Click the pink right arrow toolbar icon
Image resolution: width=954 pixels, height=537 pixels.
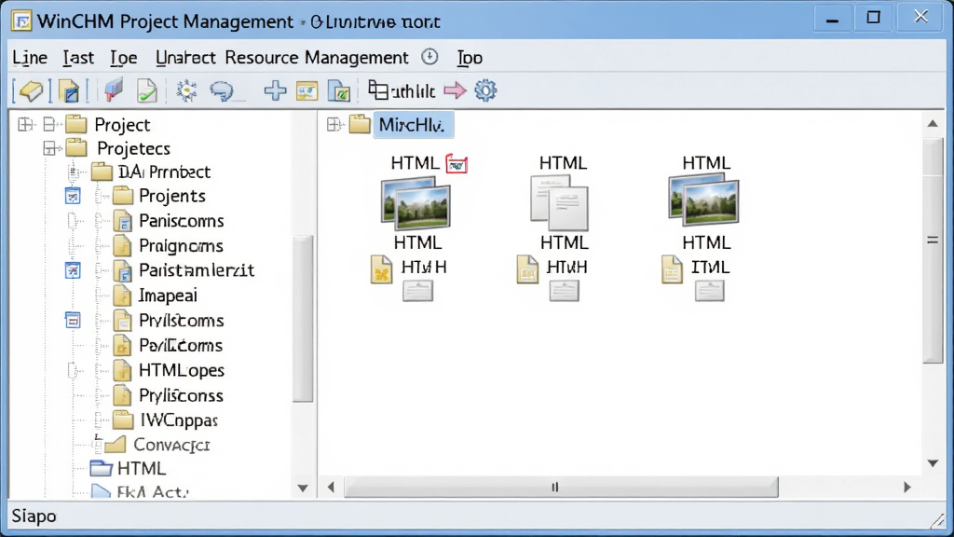pos(455,90)
